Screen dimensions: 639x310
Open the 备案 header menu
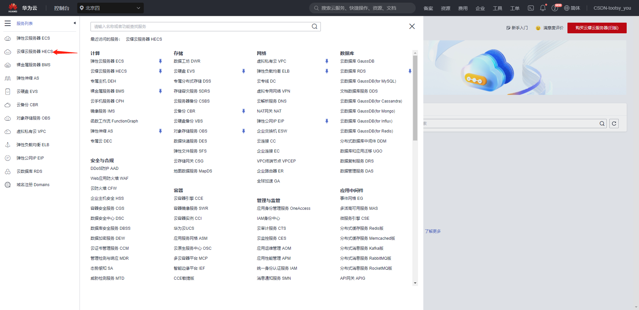coord(428,8)
